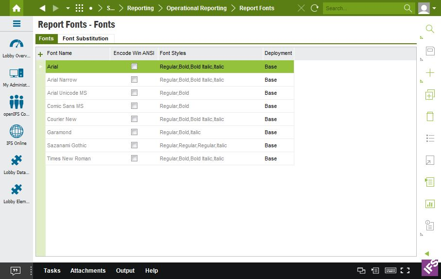
Task: Open the Output menu
Action: tap(125, 271)
